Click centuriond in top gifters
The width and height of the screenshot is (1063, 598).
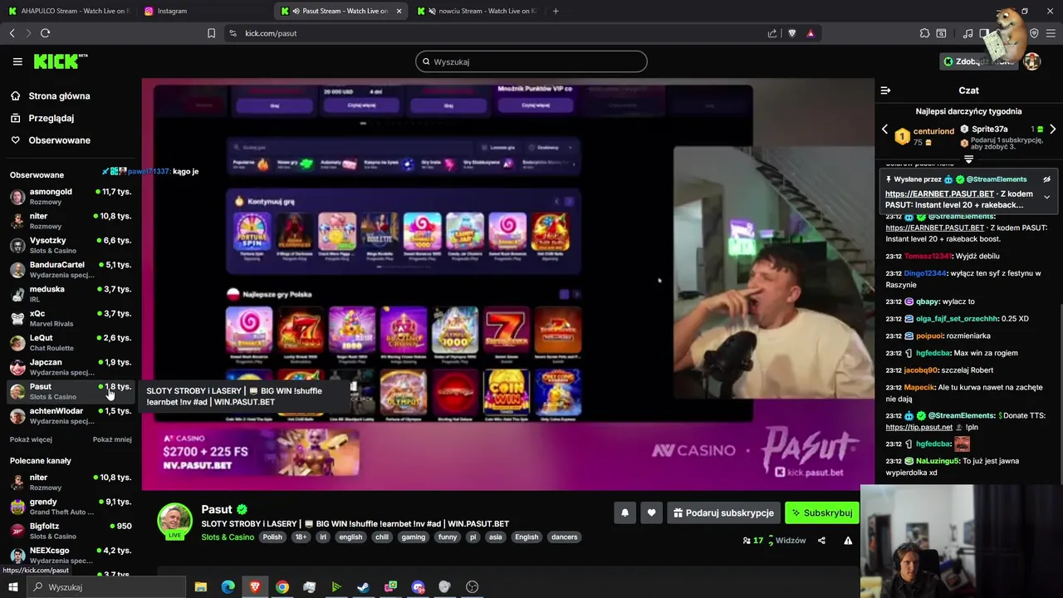click(x=933, y=131)
